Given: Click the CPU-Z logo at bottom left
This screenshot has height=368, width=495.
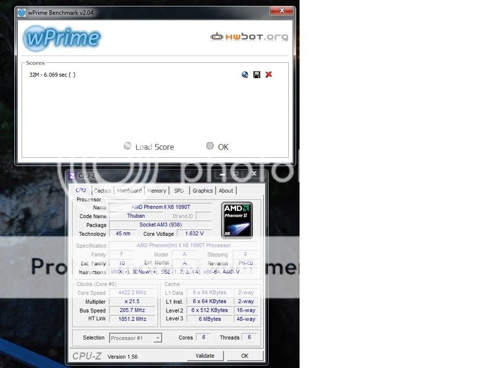Looking at the screenshot, I should pyautogui.click(x=86, y=356).
